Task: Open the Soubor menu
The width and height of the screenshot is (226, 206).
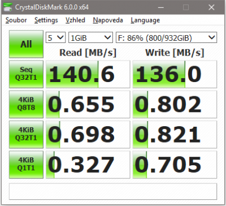Action: (x=16, y=20)
